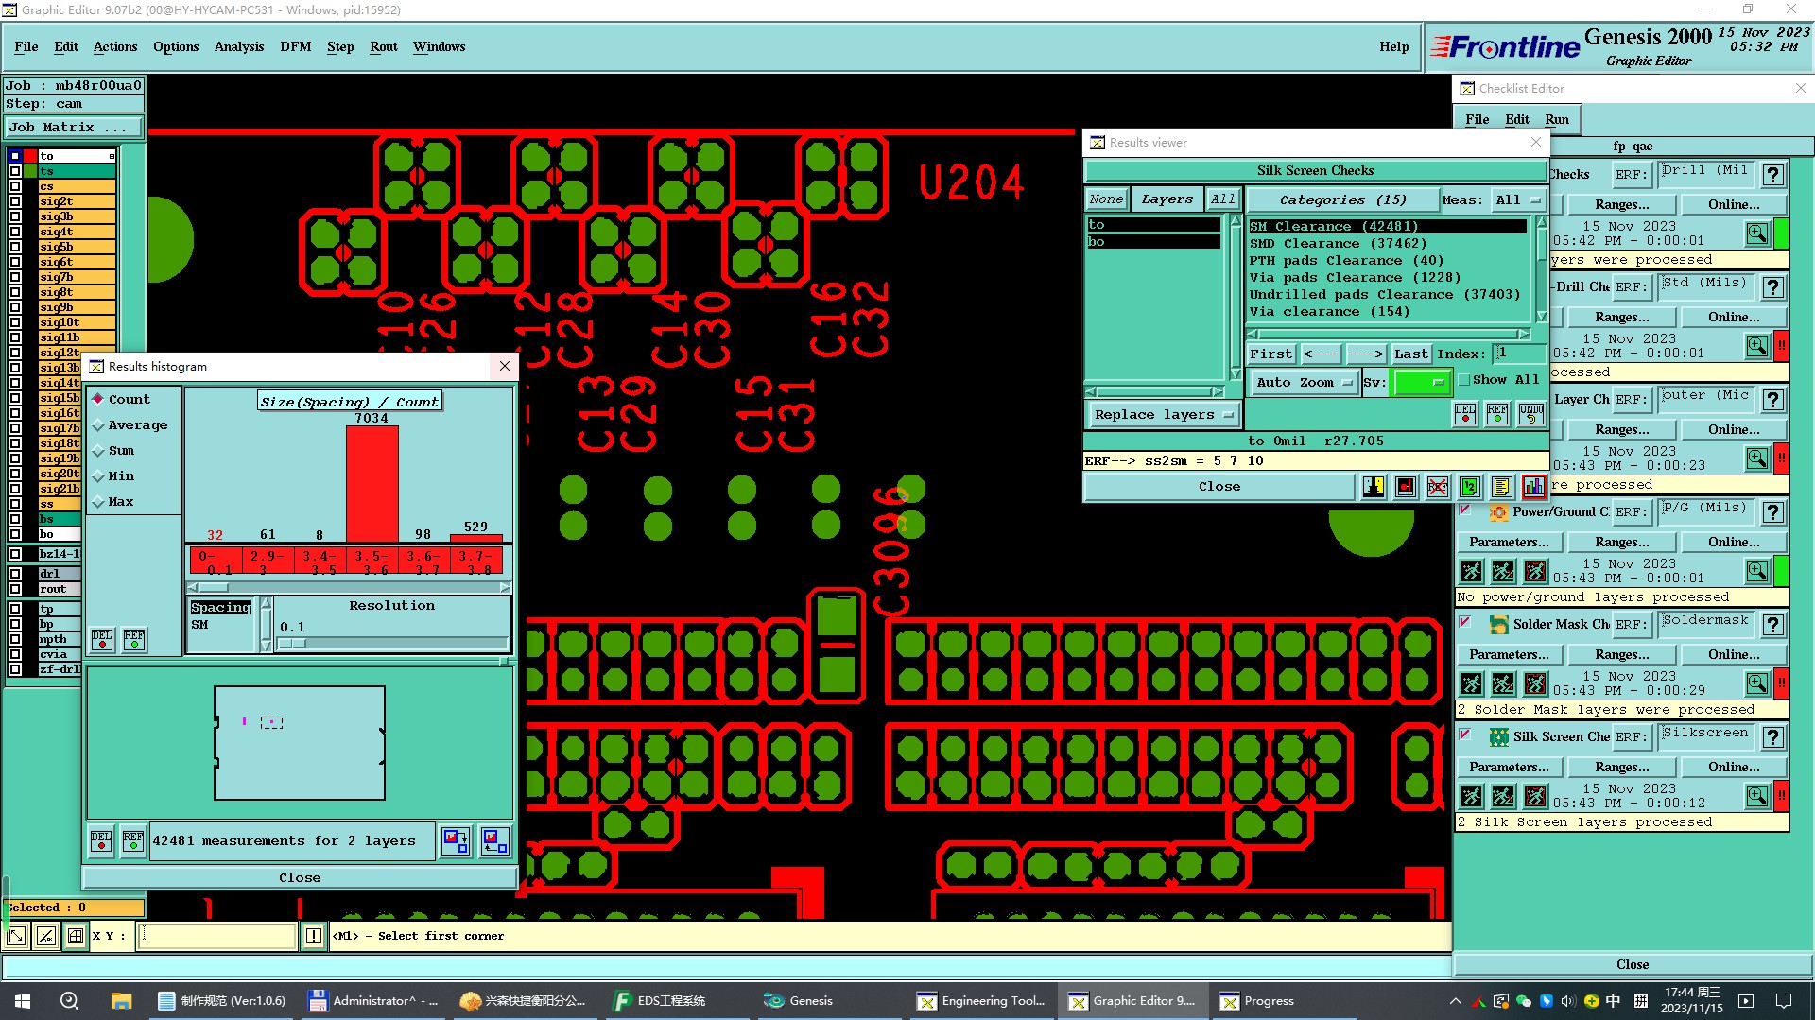
Task: Open the Auto Zoom dropdown
Action: tap(1304, 383)
